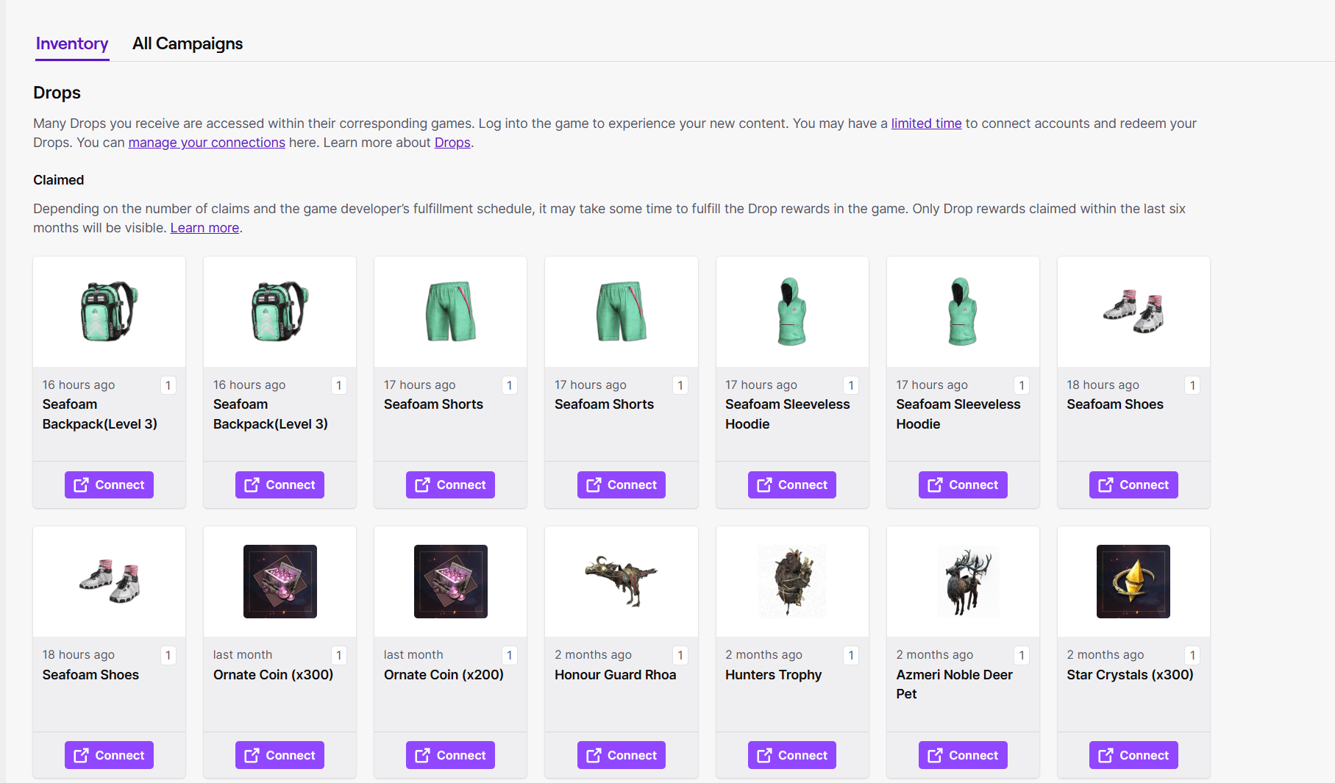Image resolution: width=1335 pixels, height=783 pixels.
Task: Click Connect on the second Seafoam Backpack card
Action: 280,485
